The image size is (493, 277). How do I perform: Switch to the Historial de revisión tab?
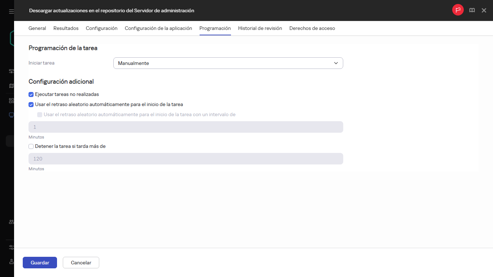pos(260,28)
